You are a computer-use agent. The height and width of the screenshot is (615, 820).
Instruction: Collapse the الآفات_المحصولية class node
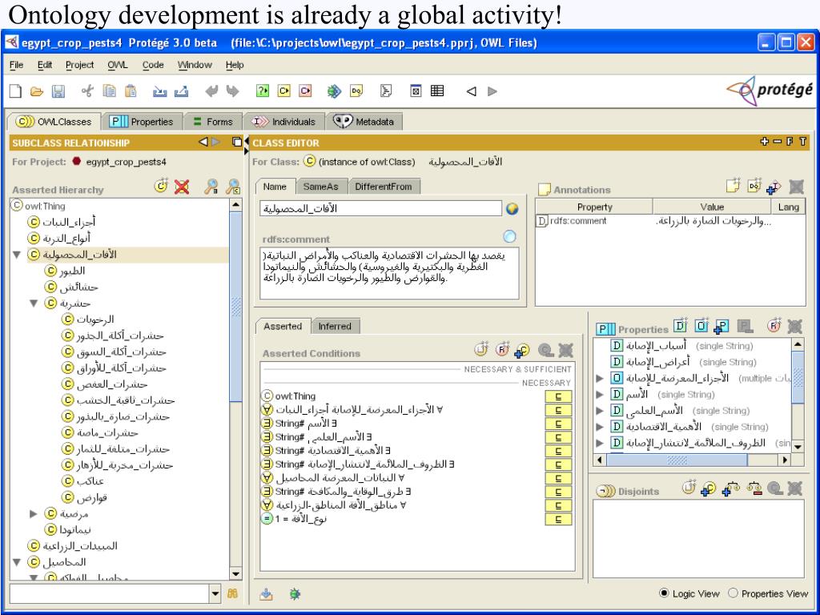point(17,255)
